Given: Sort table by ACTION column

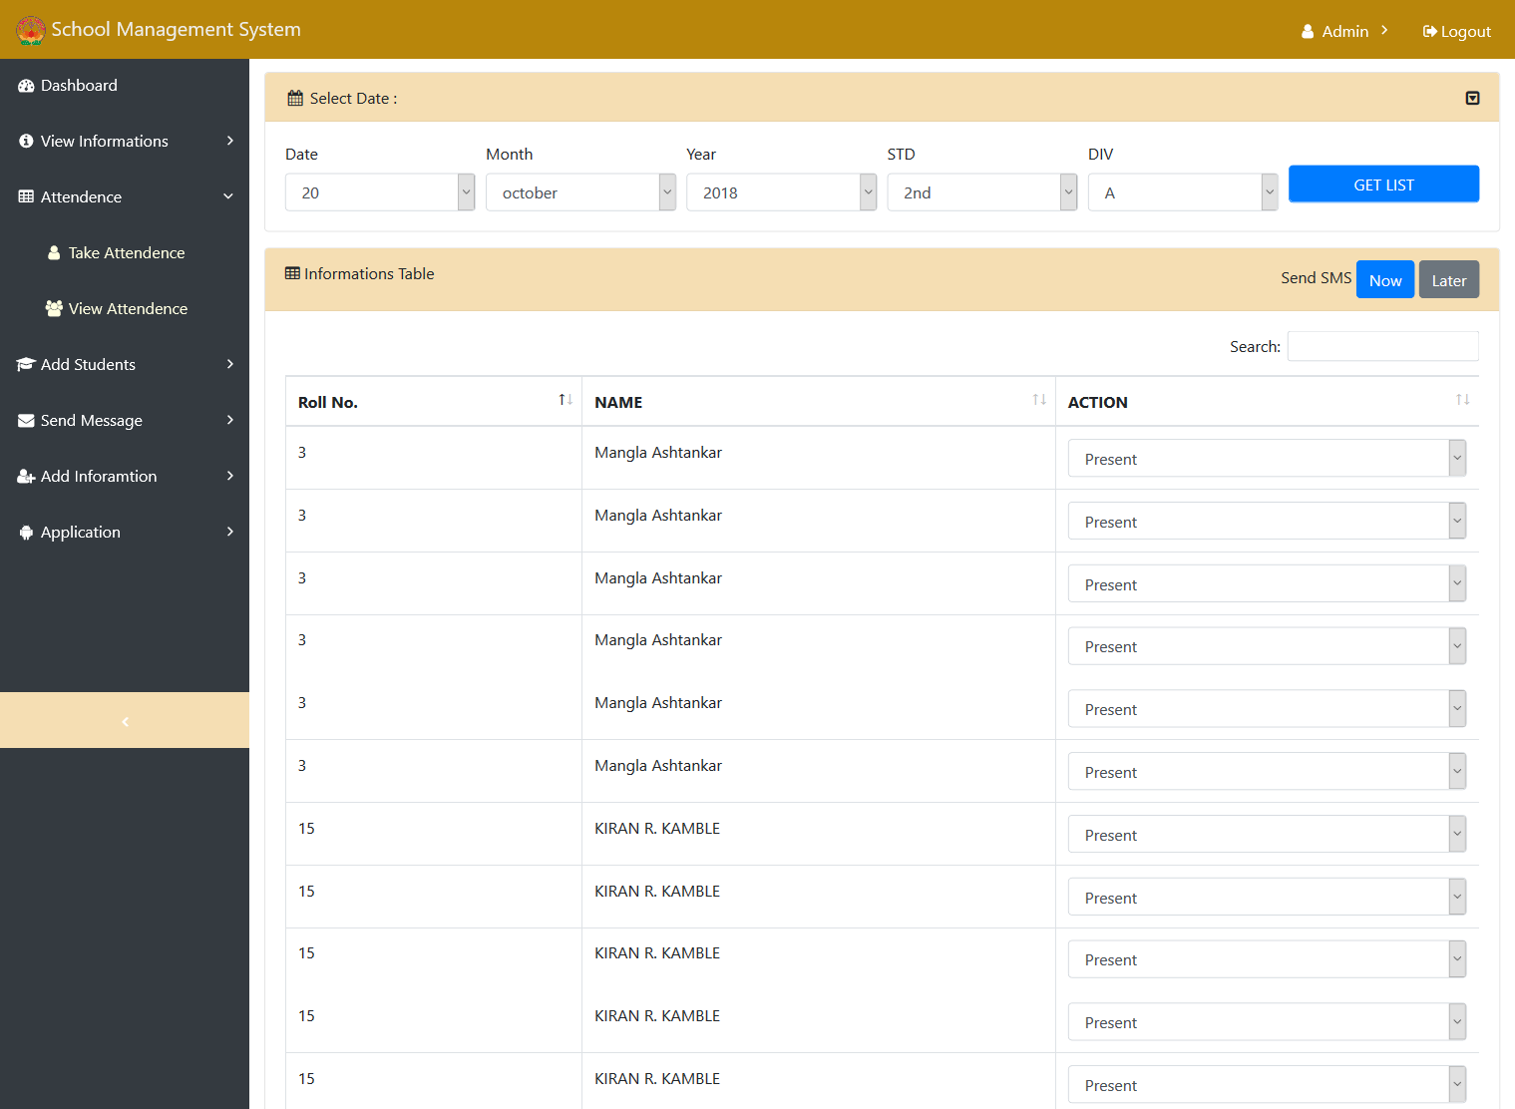Looking at the screenshot, I should point(1267,402).
